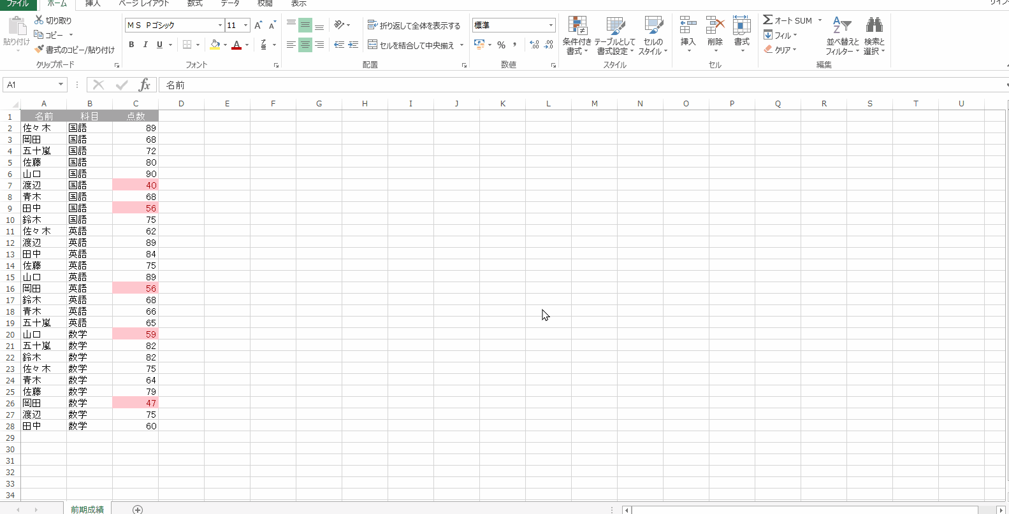Click the ファイル file button
The image size is (1009, 514).
pos(18,4)
